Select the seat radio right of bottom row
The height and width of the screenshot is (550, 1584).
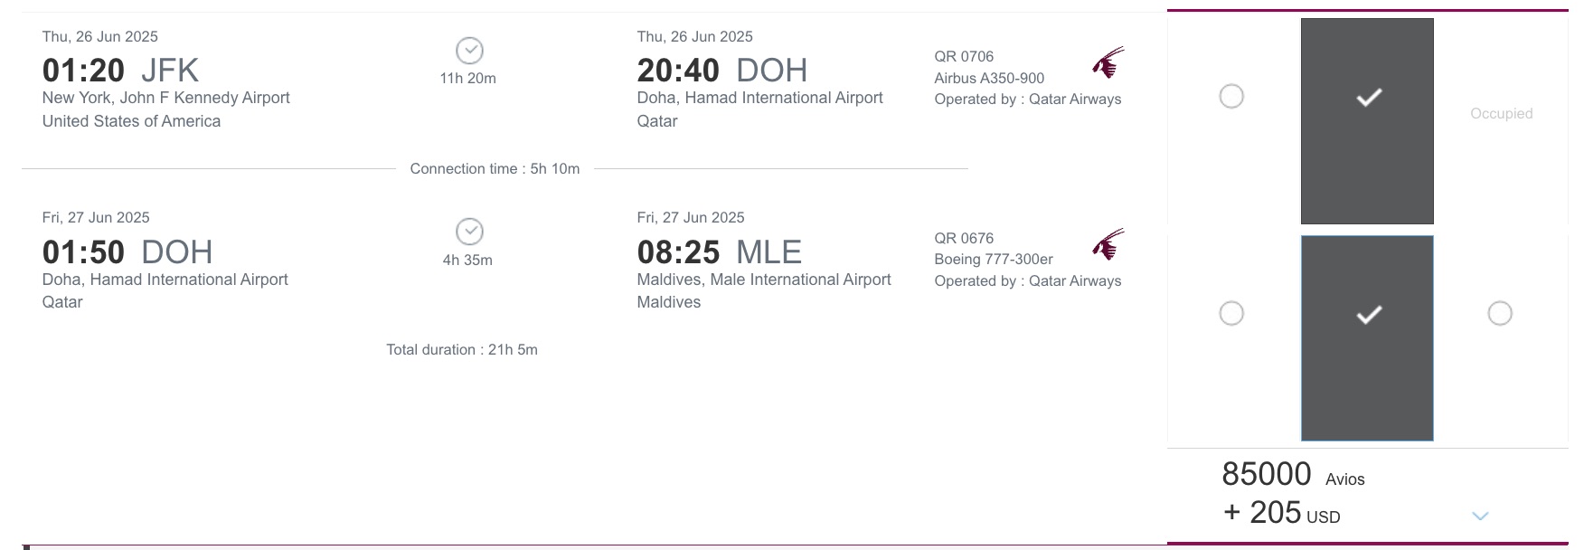(1500, 313)
